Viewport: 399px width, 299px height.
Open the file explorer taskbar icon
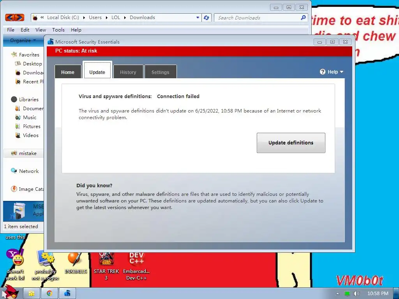pos(32,294)
